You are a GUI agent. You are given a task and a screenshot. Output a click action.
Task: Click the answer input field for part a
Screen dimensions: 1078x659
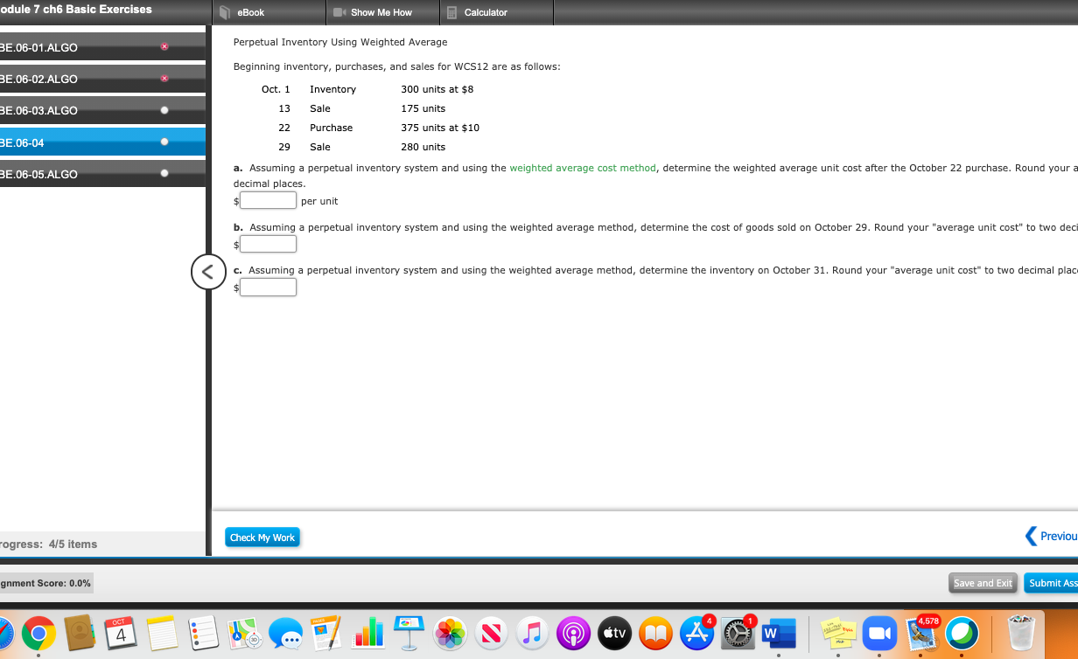tap(268, 200)
